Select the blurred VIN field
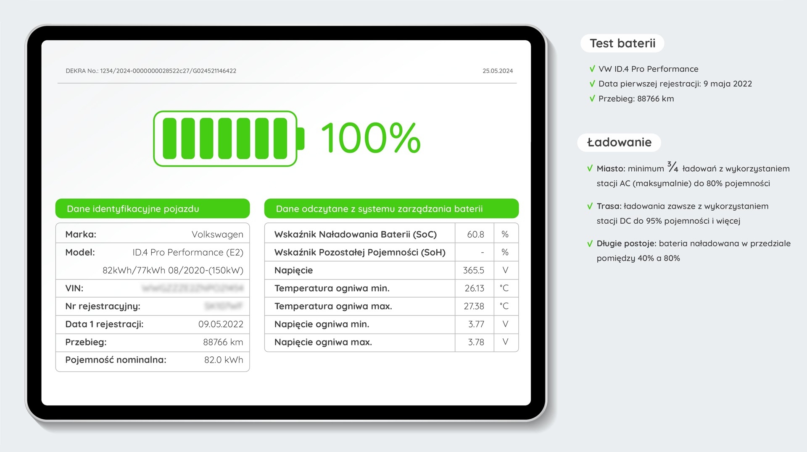This screenshot has height=452, width=807. click(193, 288)
